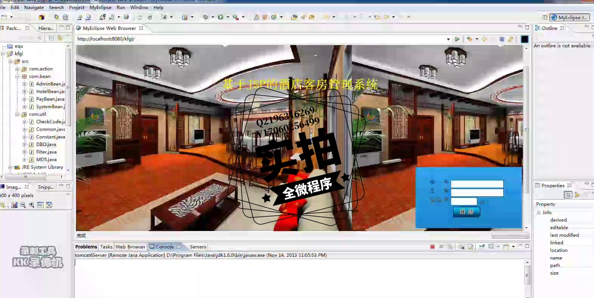Screen dimensions: 594x298
Task: Click the green Run launch icon
Action: (221, 17)
